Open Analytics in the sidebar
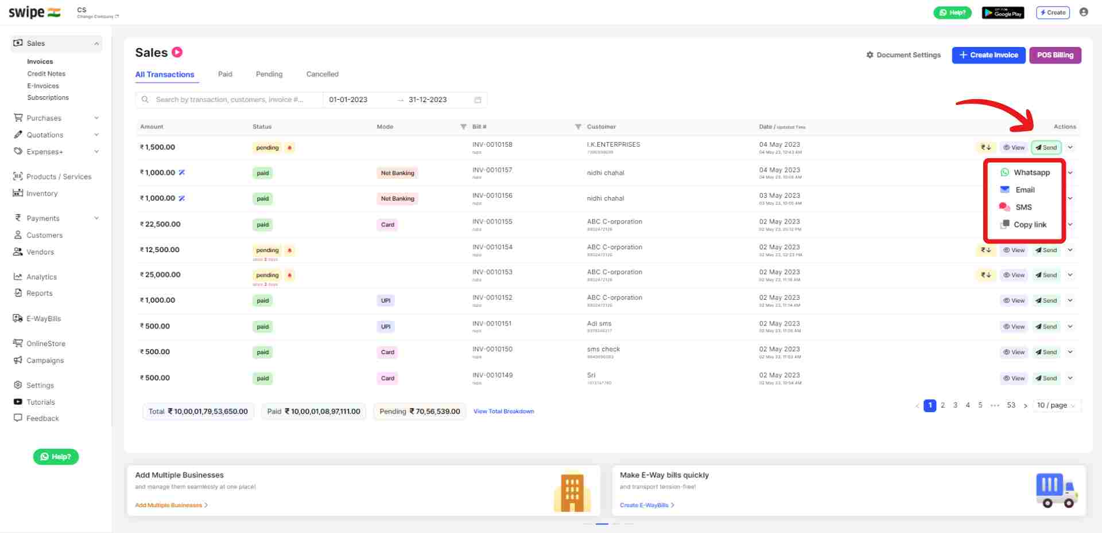Viewport: 1102px width, 533px height. (x=35, y=277)
